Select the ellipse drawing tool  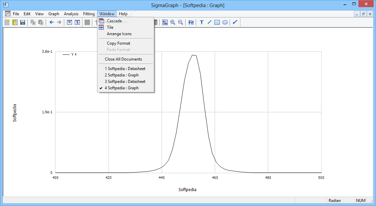point(225,22)
